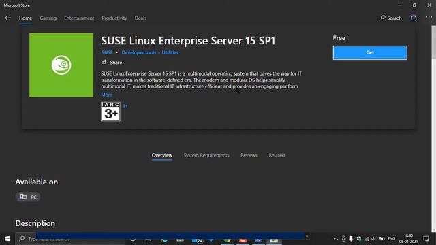Click the microphone tray icon
The image size is (436, 245).
[352, 239]
